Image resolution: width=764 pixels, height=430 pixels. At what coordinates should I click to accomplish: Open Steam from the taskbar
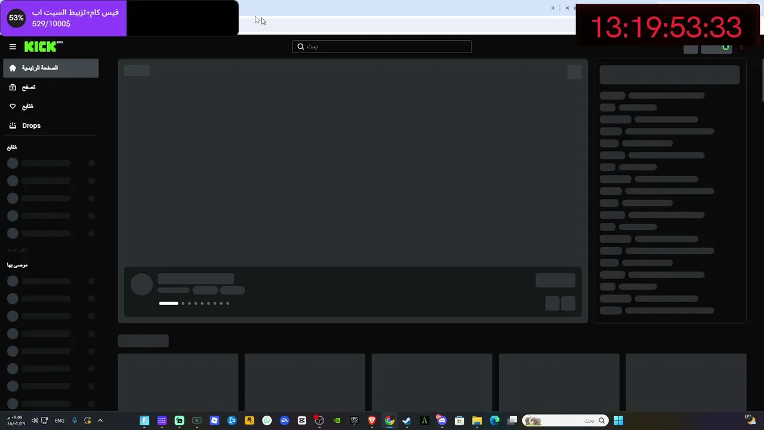point(407,420)
